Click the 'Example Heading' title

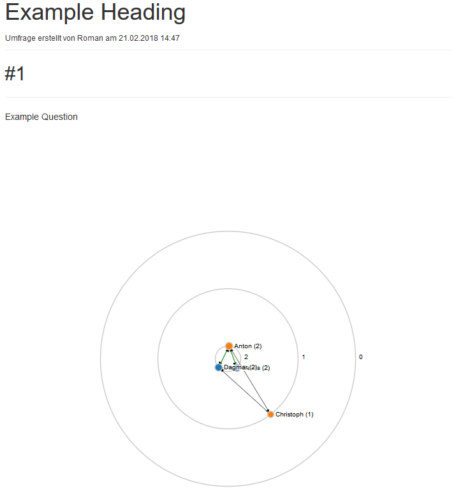coord(95,13)
